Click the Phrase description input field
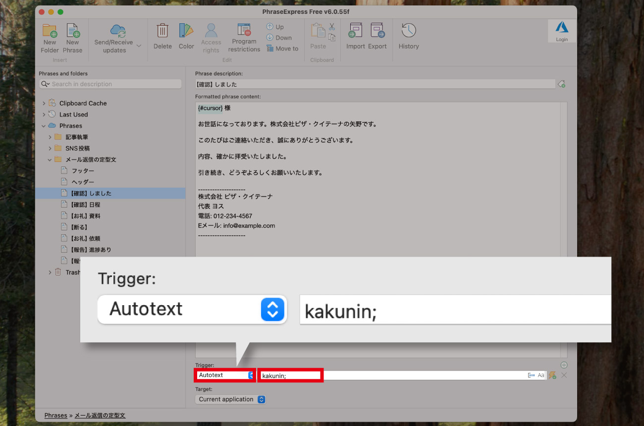Viewport: 644px width, 426px height. pos(375,84)
